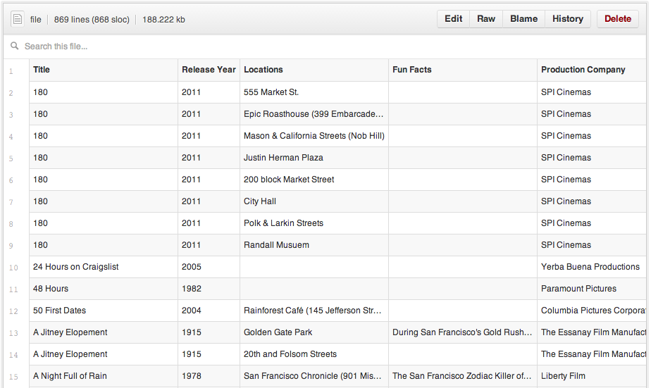Open the Edit button

[x=453, y=19]
